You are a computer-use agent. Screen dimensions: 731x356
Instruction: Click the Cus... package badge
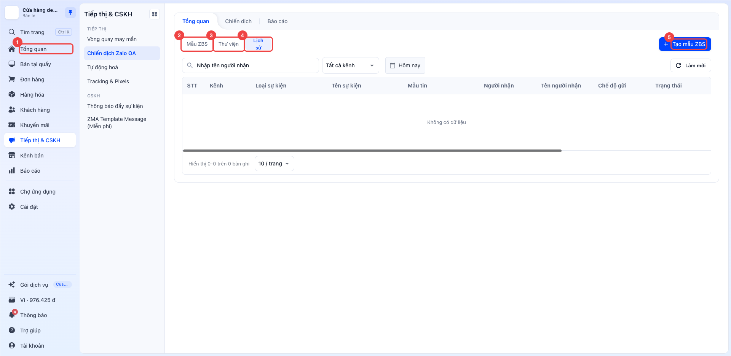pos(62,284)
